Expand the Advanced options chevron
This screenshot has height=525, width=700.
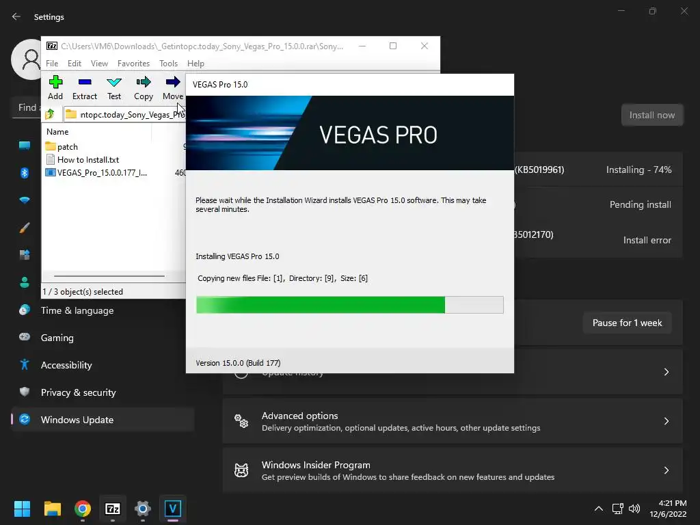(x=666, y=421)
